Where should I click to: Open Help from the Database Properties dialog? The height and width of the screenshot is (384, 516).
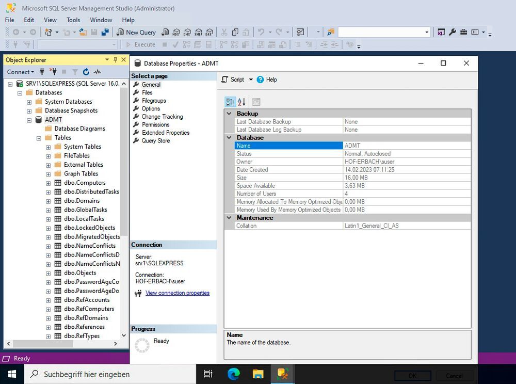pyautogui.click(x=267, y=79)
